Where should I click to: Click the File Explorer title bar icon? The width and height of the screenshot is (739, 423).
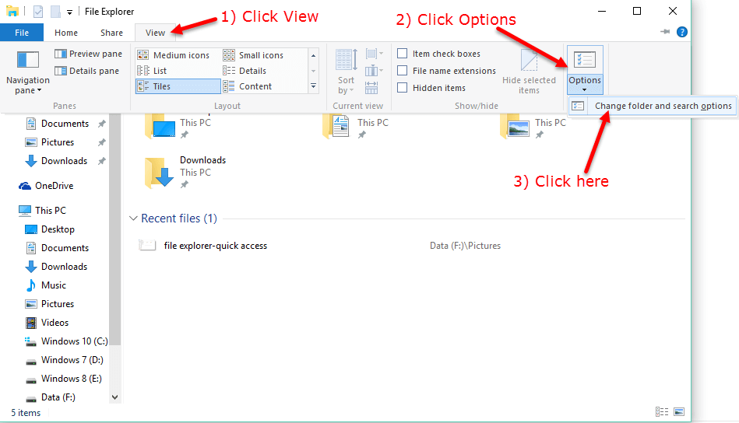[x=12, y=12]
